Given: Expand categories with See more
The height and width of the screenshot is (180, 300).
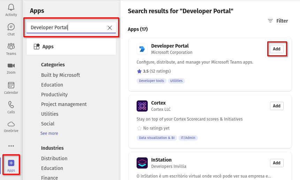Looking at the screenshot, I should tap(49, 133).
